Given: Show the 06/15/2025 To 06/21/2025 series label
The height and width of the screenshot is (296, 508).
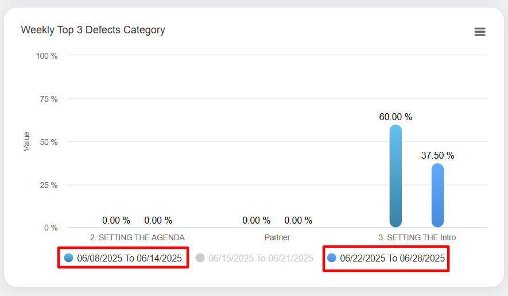Looking at the screenshot, I should (x=261, y=258).
